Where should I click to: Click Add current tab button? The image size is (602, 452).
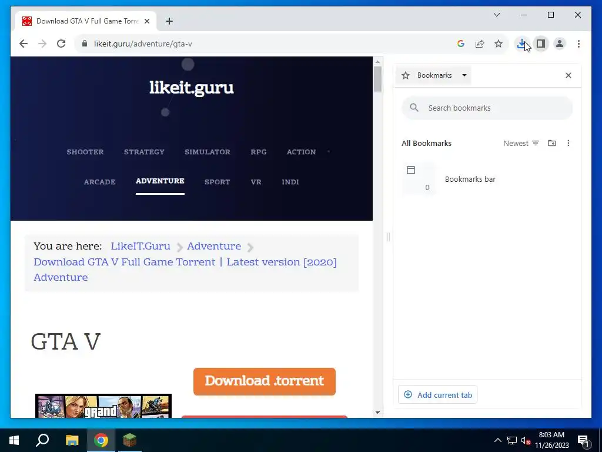[437, 395]
